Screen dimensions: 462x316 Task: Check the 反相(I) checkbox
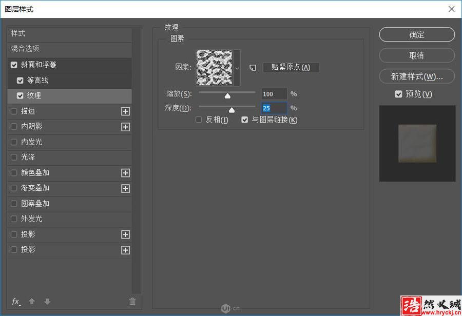[199, 120]
